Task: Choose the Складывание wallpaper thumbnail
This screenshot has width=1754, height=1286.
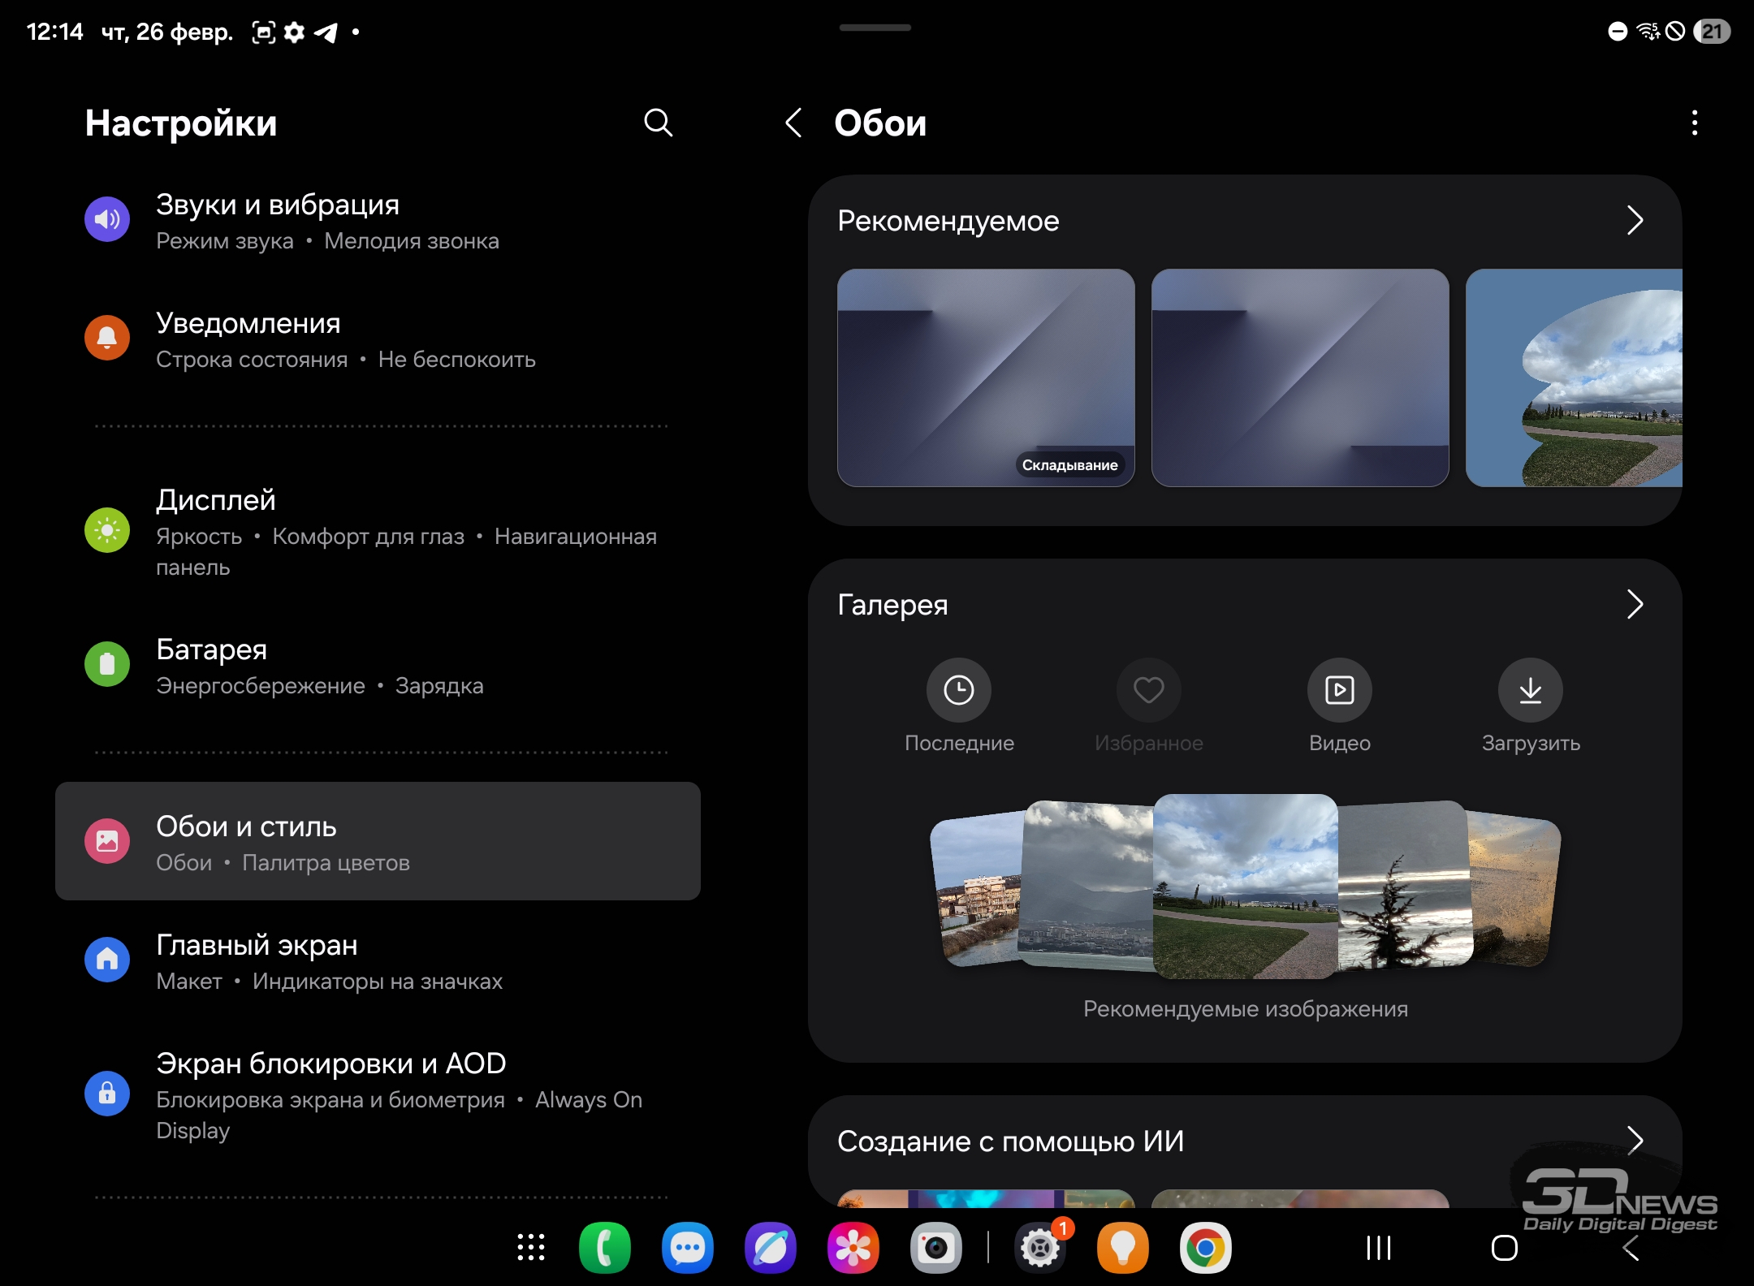Action: [985, 378]
